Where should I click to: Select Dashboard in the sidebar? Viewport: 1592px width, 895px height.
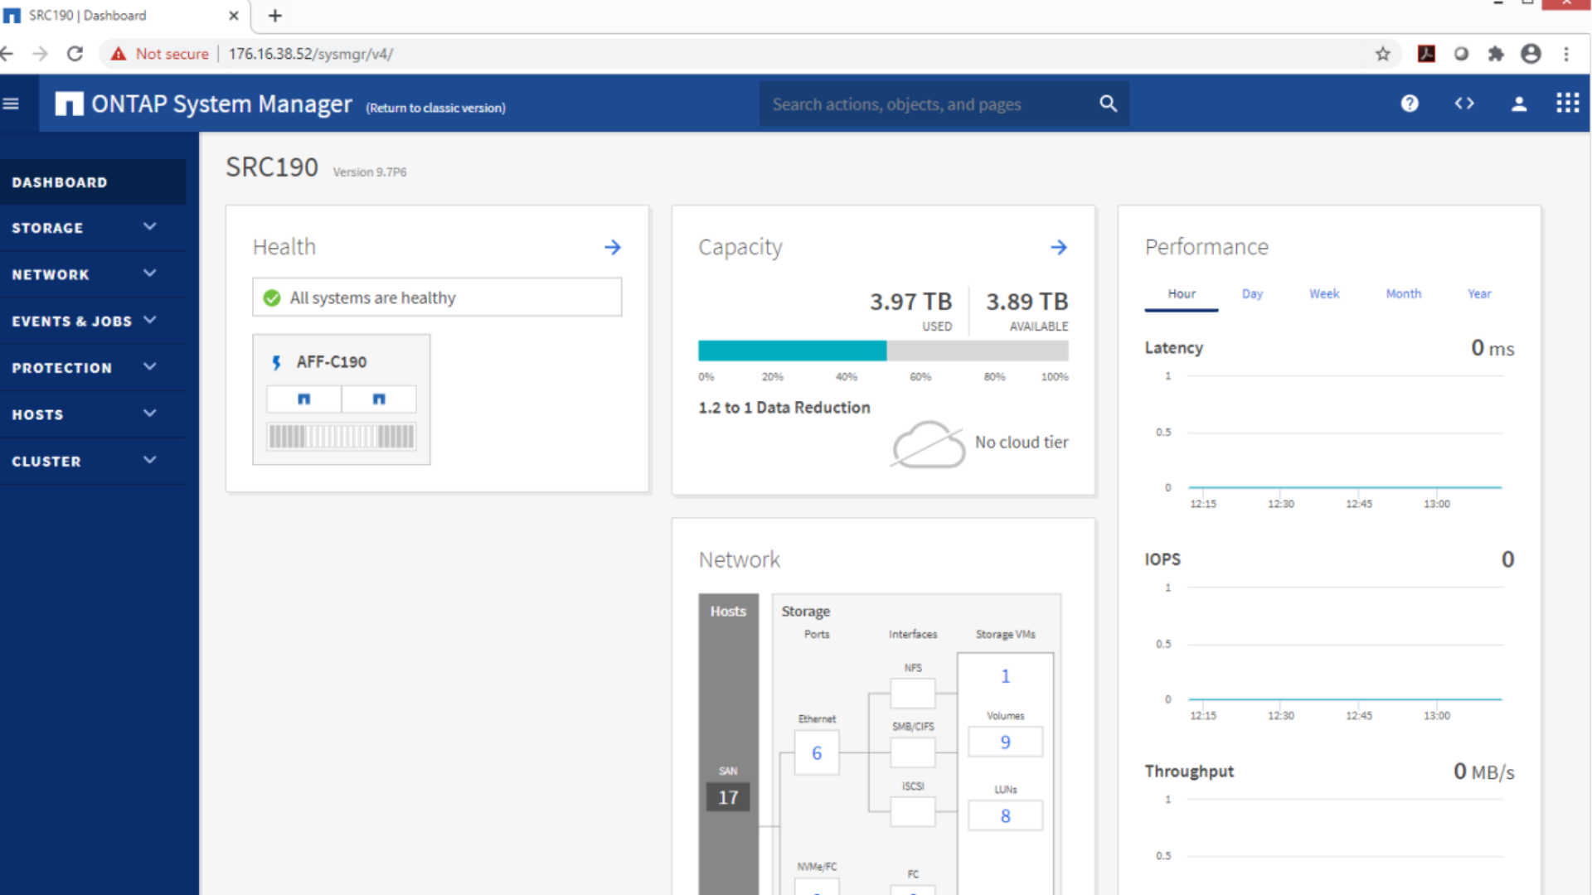pos(93,182)
